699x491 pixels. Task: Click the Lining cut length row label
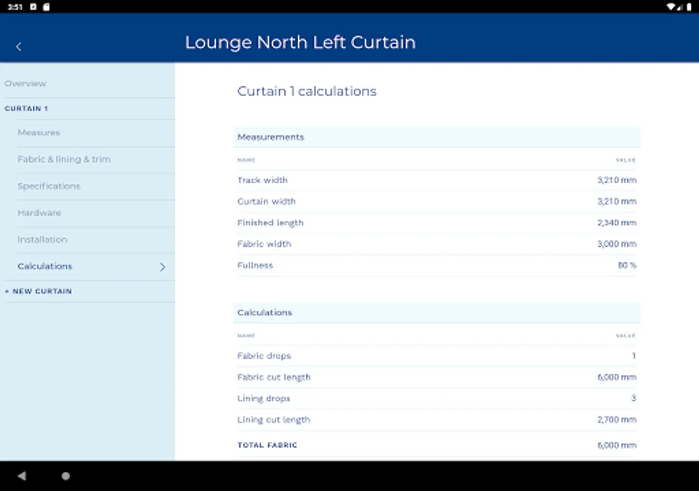[274, 420]
